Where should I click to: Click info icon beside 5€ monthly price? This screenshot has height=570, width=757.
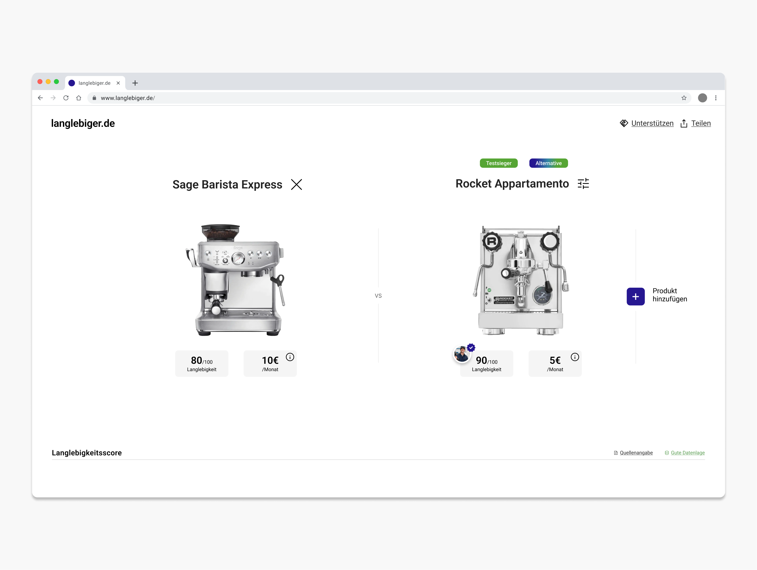pyautogui.click(x=575, y=357)
